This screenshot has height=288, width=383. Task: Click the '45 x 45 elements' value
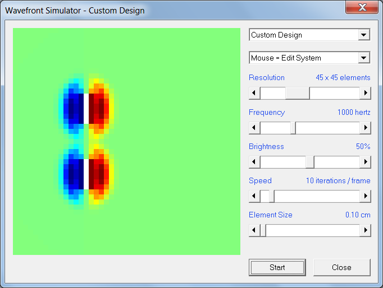coord(343,77)
